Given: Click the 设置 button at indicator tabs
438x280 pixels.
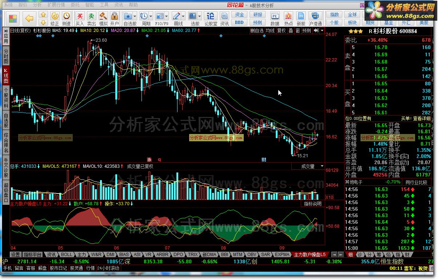Looking at the screenshot, I should tap(15, 255).
